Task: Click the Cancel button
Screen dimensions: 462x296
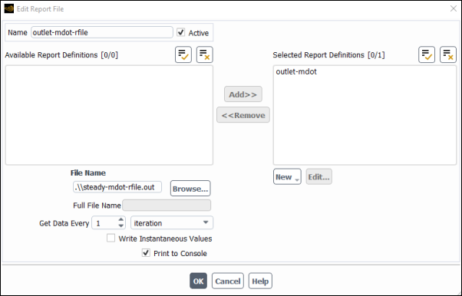Action: pyautogui.click(x=227, y=281)
